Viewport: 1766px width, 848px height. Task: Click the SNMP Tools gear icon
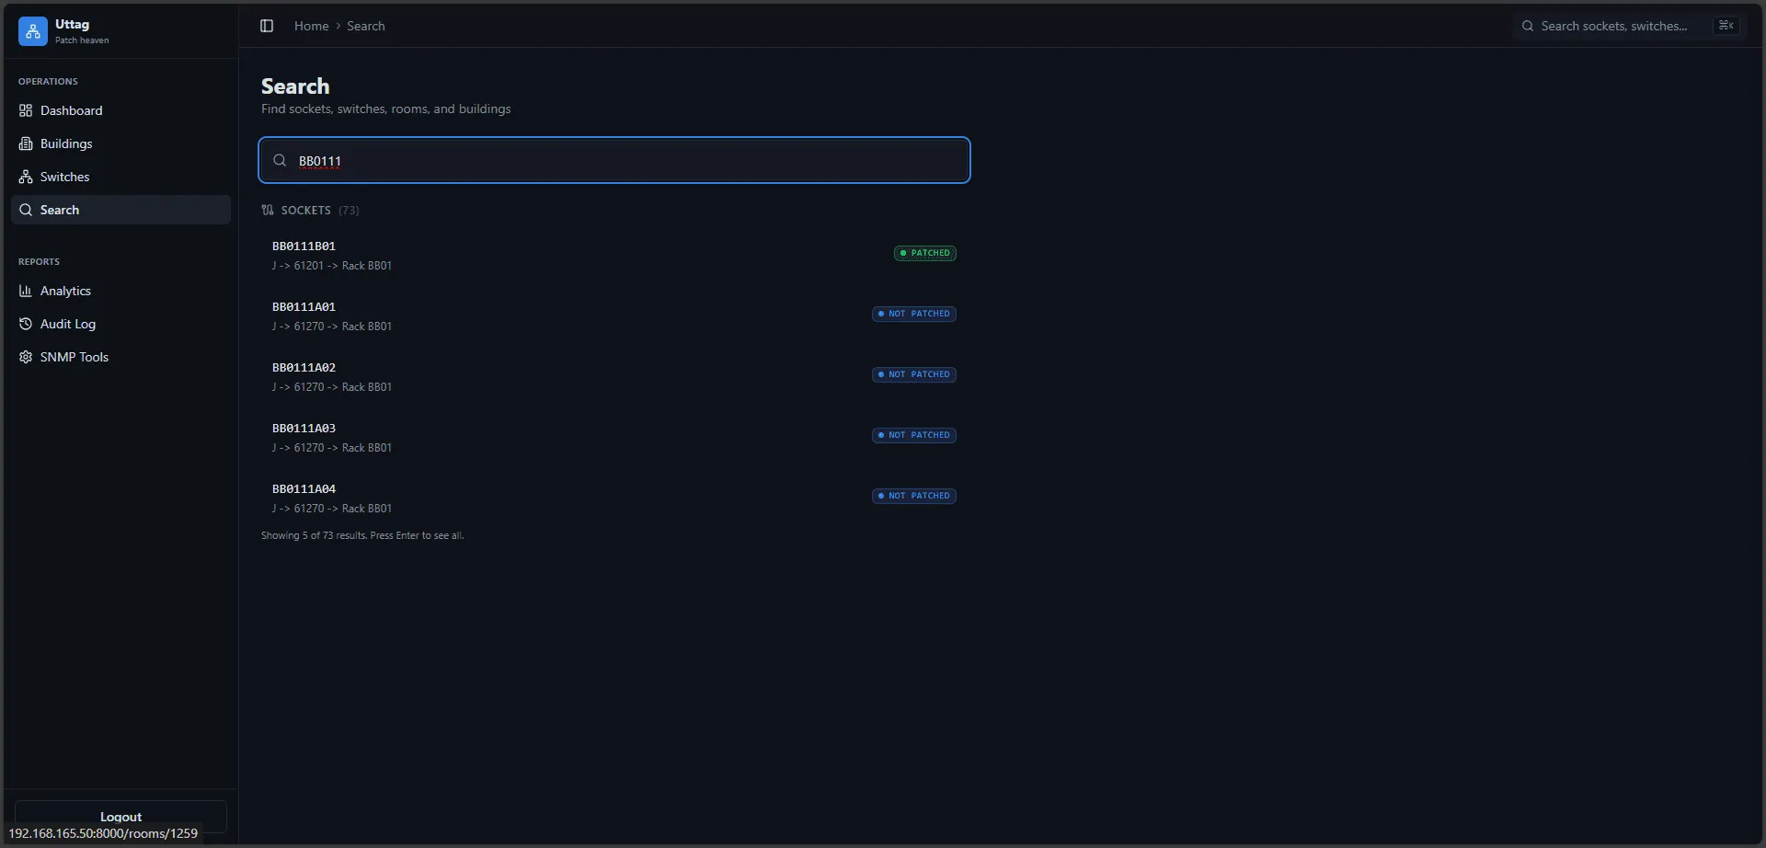click(x=26, y=357)
